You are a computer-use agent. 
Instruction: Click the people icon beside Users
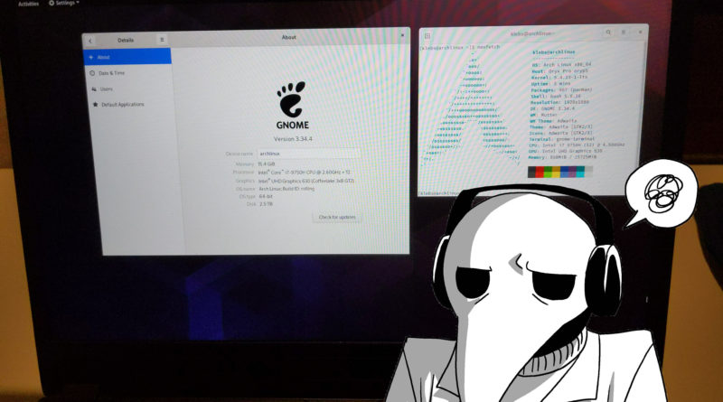click(x=94, y=89)
